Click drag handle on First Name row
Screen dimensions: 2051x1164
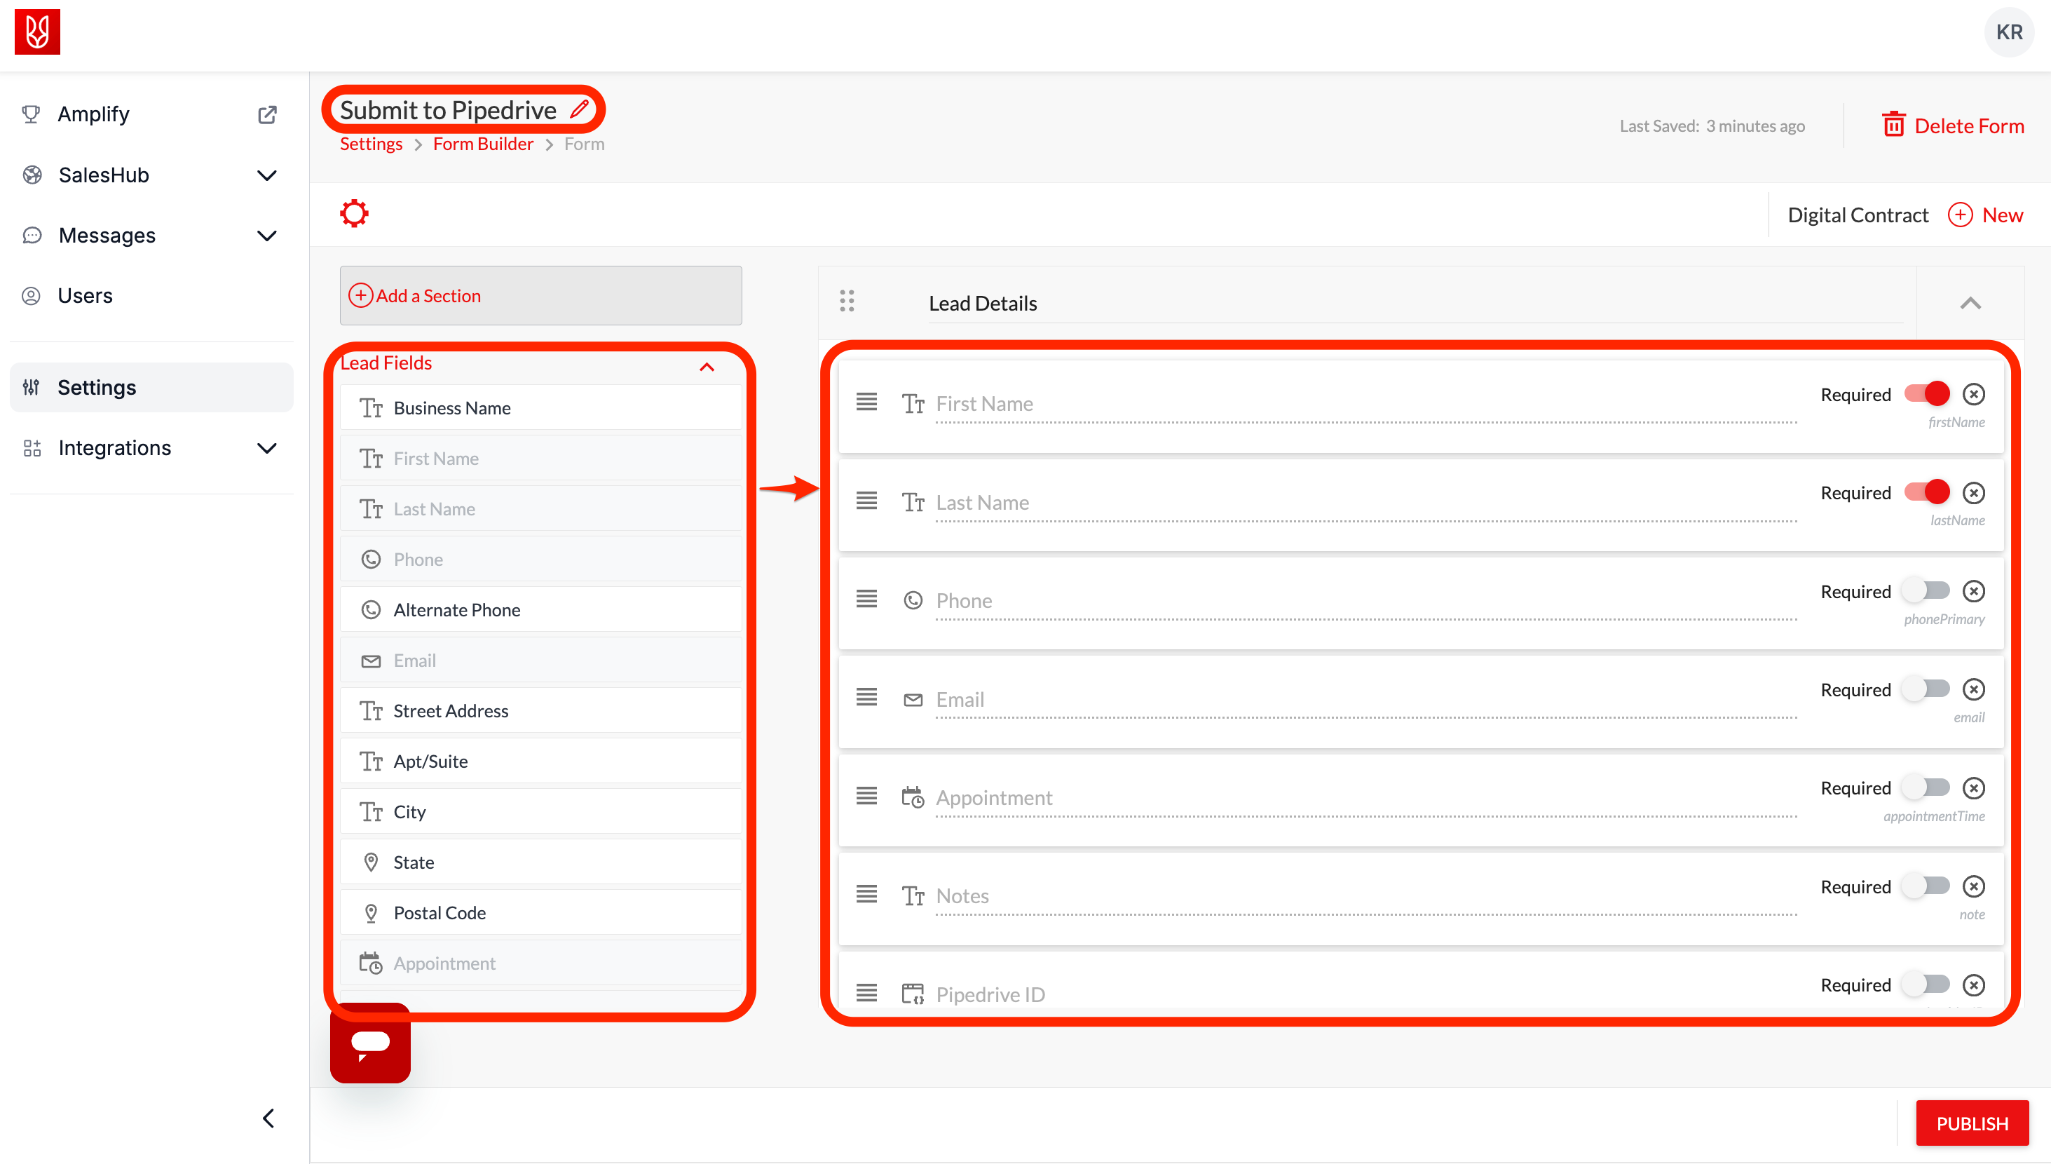tap(867, 401)
